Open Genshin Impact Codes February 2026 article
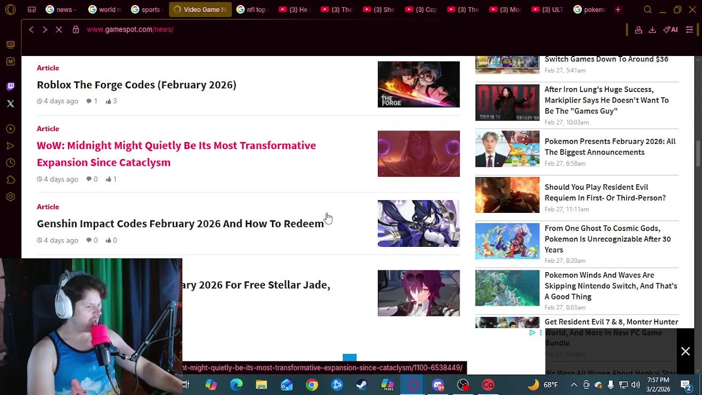 [180, 224]
